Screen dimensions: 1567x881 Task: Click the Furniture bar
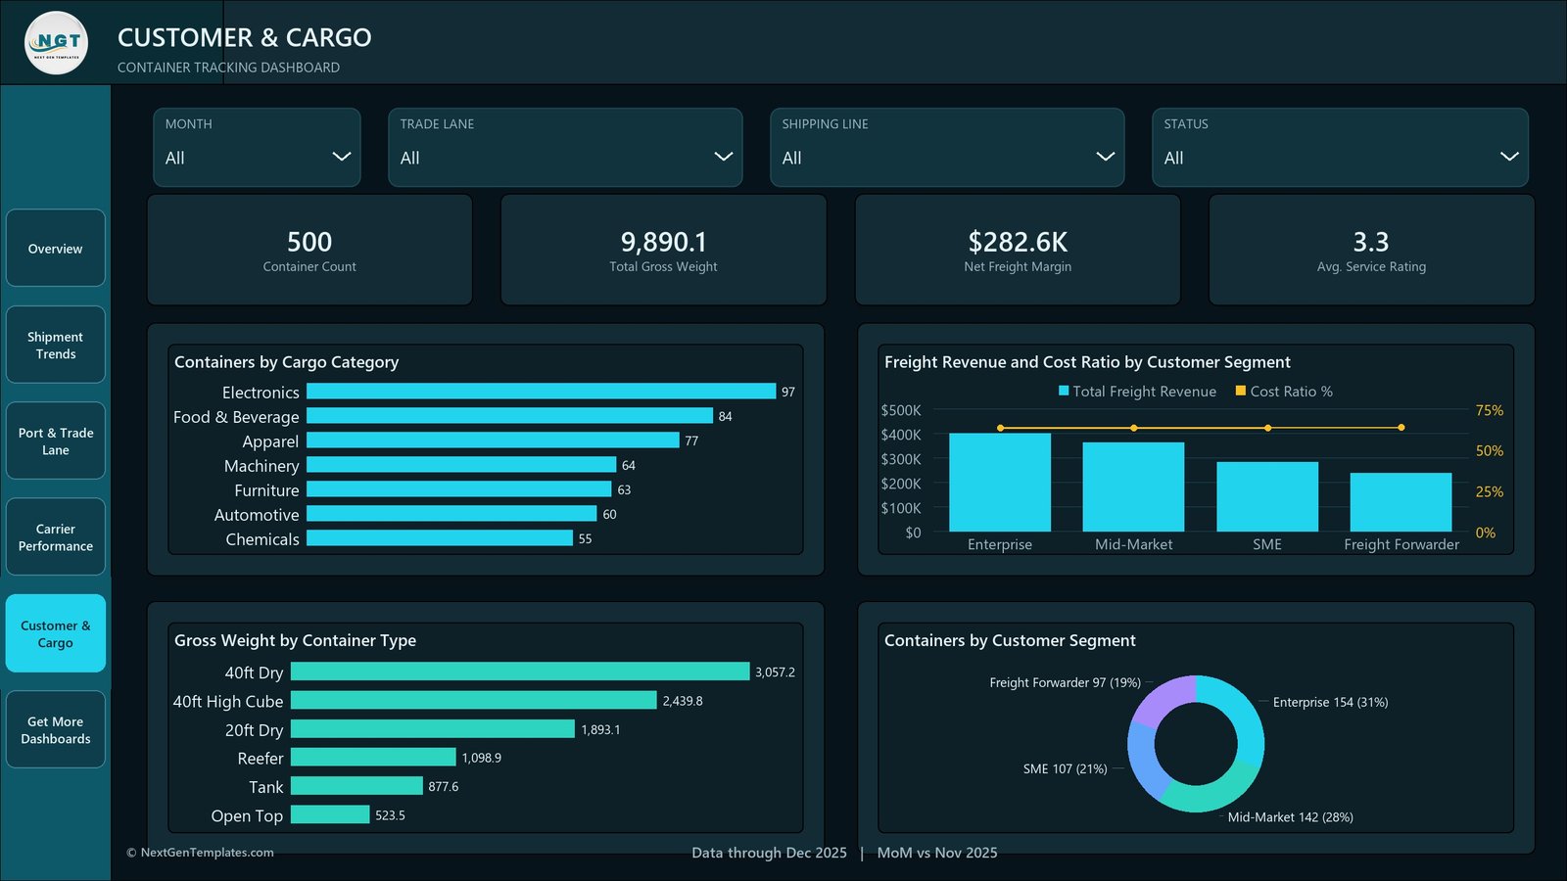coord(458,489)
